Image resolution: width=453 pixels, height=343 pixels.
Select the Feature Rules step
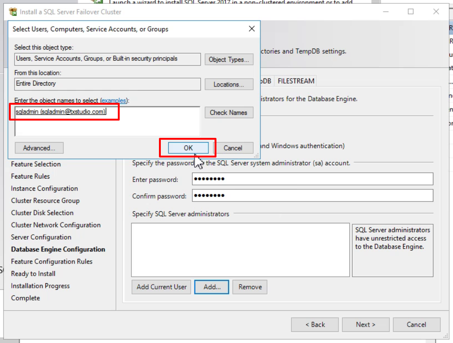(x=30, y=176)
